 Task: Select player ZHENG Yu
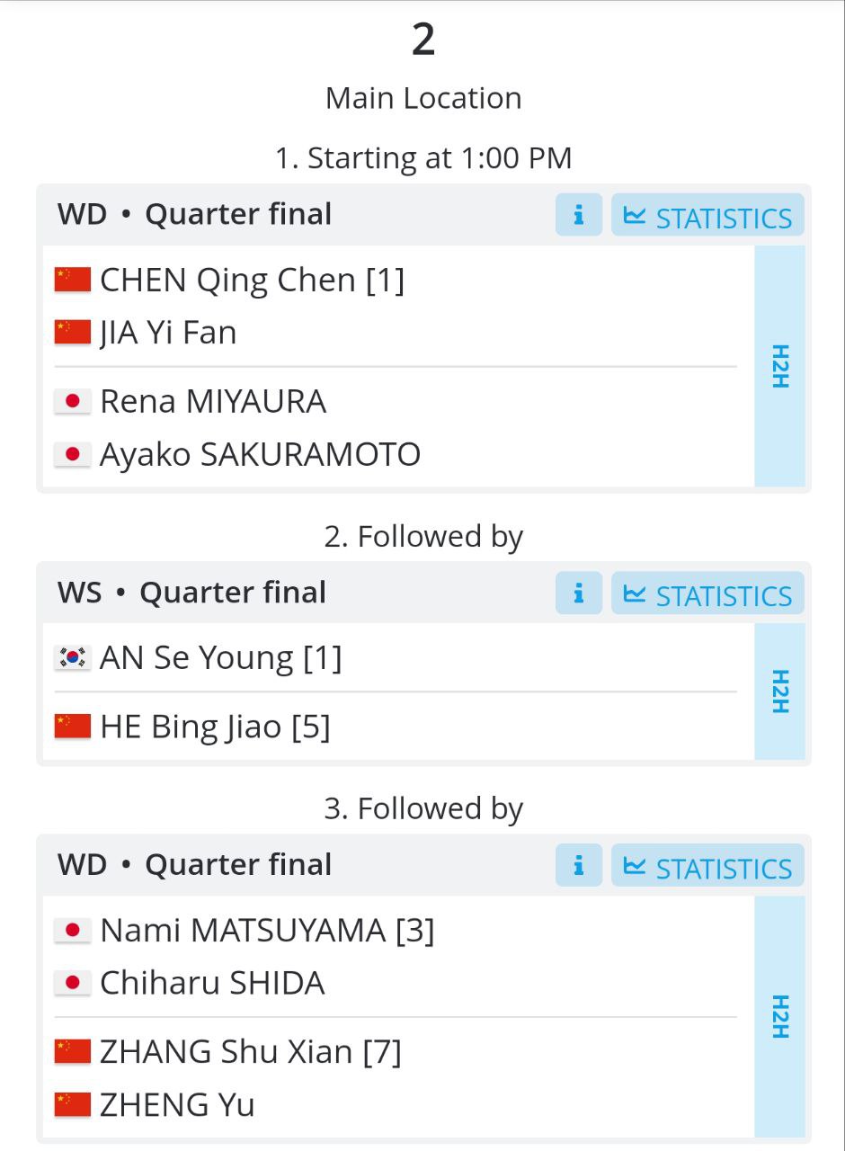click(177, 1104)
